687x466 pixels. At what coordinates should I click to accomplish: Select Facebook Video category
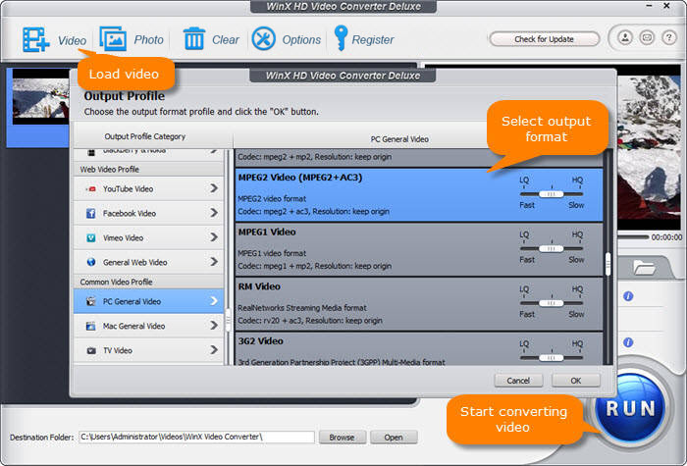tap(148, 213)
